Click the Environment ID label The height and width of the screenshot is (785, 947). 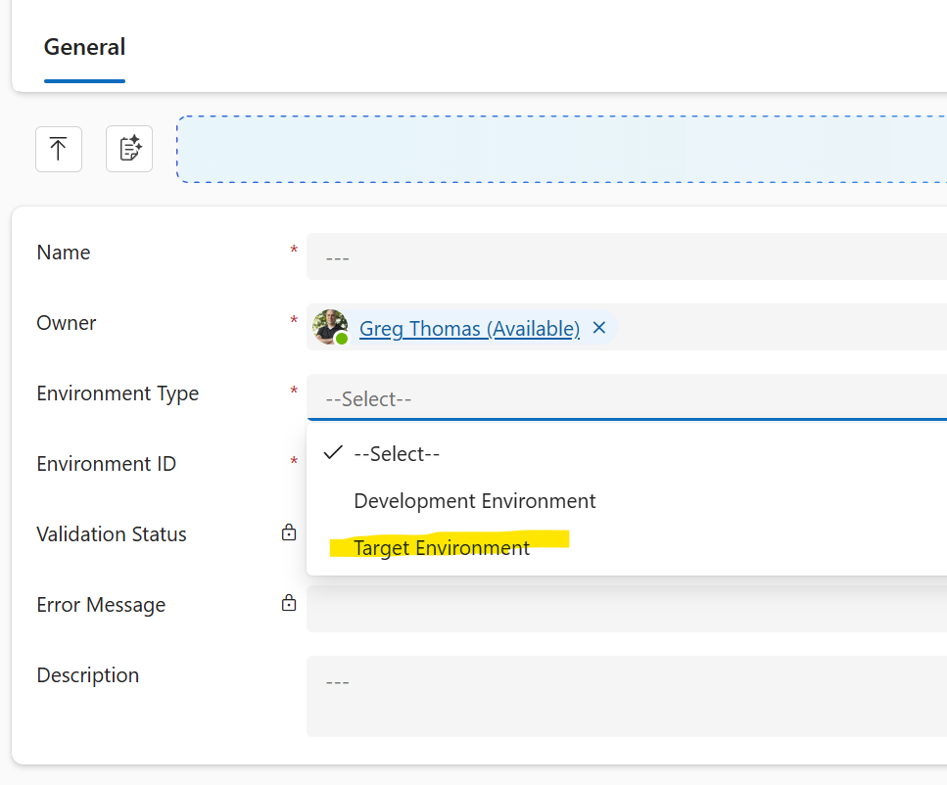click(106, 464)
